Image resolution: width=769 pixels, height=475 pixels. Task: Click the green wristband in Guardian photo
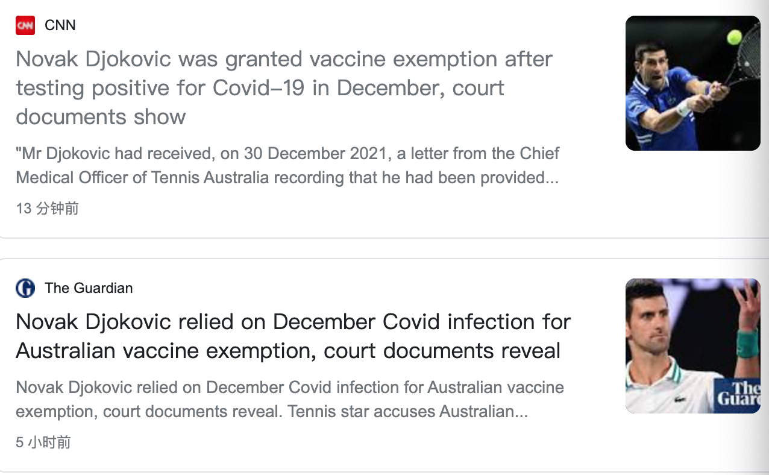tap(748, 344)
